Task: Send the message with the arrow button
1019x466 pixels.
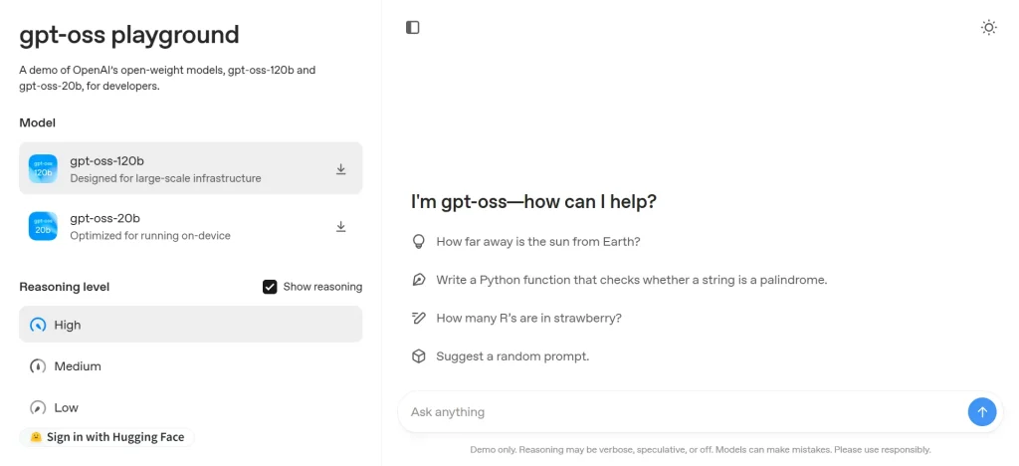Action: [x=982, y=412]
